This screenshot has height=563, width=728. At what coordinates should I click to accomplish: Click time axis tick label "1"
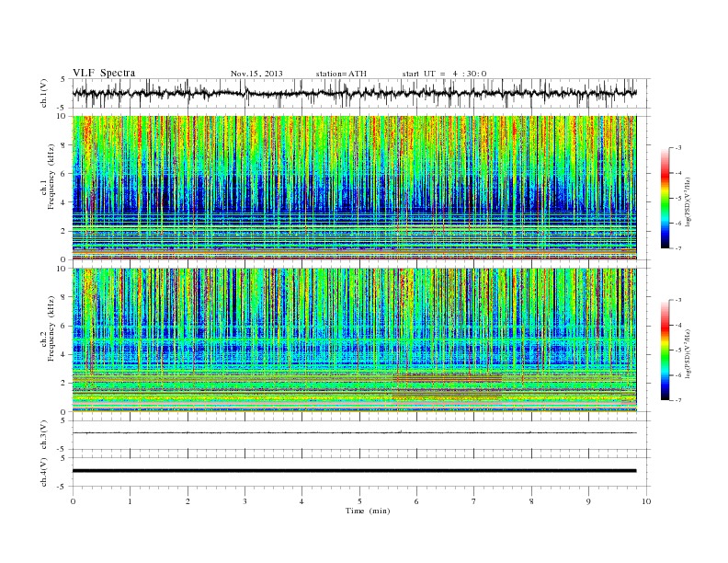[x=130, y=501]
